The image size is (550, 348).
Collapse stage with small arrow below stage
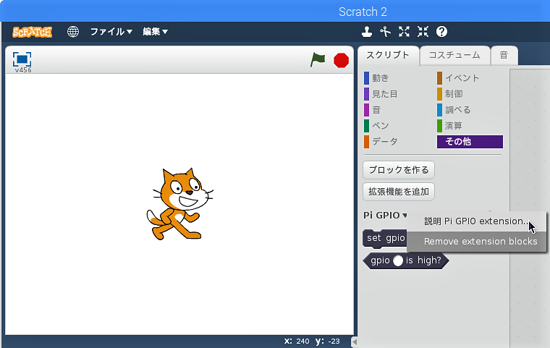point(355,341)
